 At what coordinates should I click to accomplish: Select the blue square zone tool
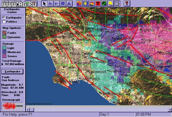[x=63, y=4]
